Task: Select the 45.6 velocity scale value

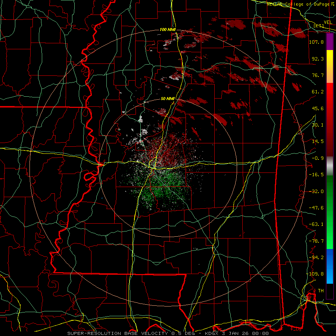Action: [x=318, y=108]
